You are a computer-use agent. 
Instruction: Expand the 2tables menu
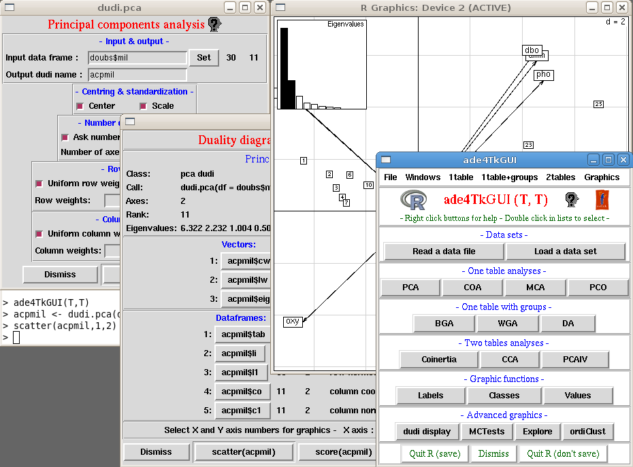(560, 177)
